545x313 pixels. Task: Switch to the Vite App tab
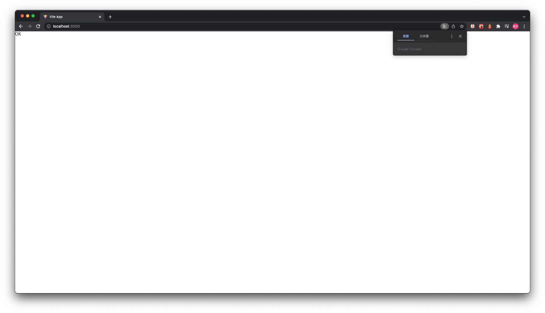(72, 17)
